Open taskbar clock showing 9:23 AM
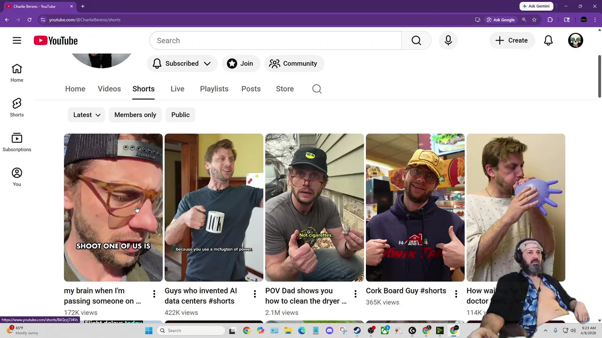 [x=589, y=330]
